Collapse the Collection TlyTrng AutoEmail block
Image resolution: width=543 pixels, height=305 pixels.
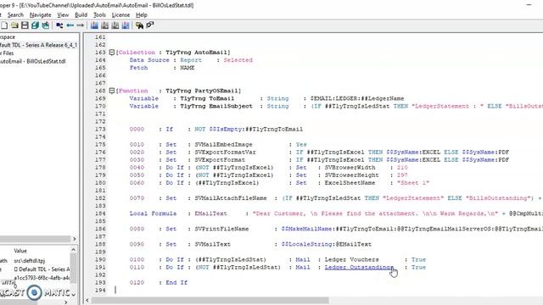coord(111,53)
